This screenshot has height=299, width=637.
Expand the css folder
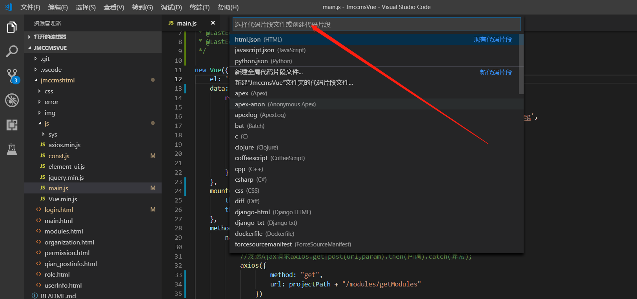[40, 91]
